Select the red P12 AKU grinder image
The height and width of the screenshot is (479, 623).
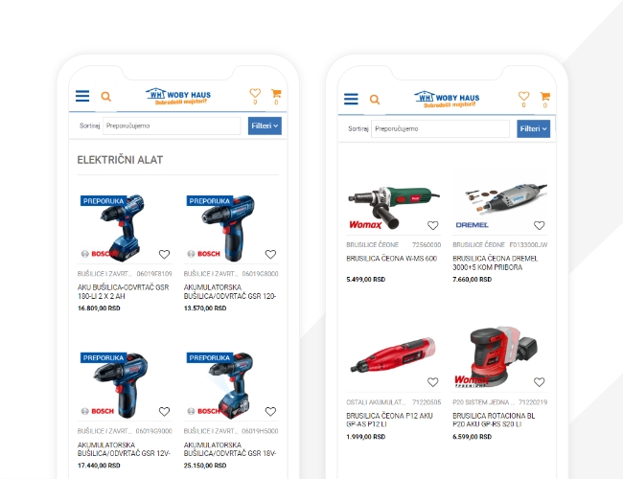pyautogui.click(x=393, y=354)
